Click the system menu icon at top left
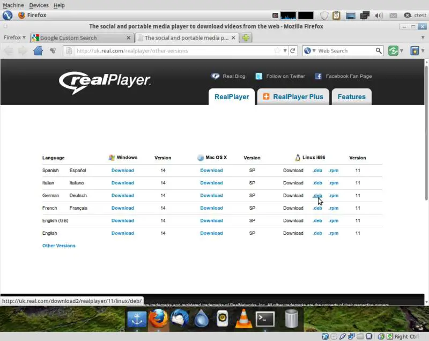 pyautogui.click(x=8, y=16)
